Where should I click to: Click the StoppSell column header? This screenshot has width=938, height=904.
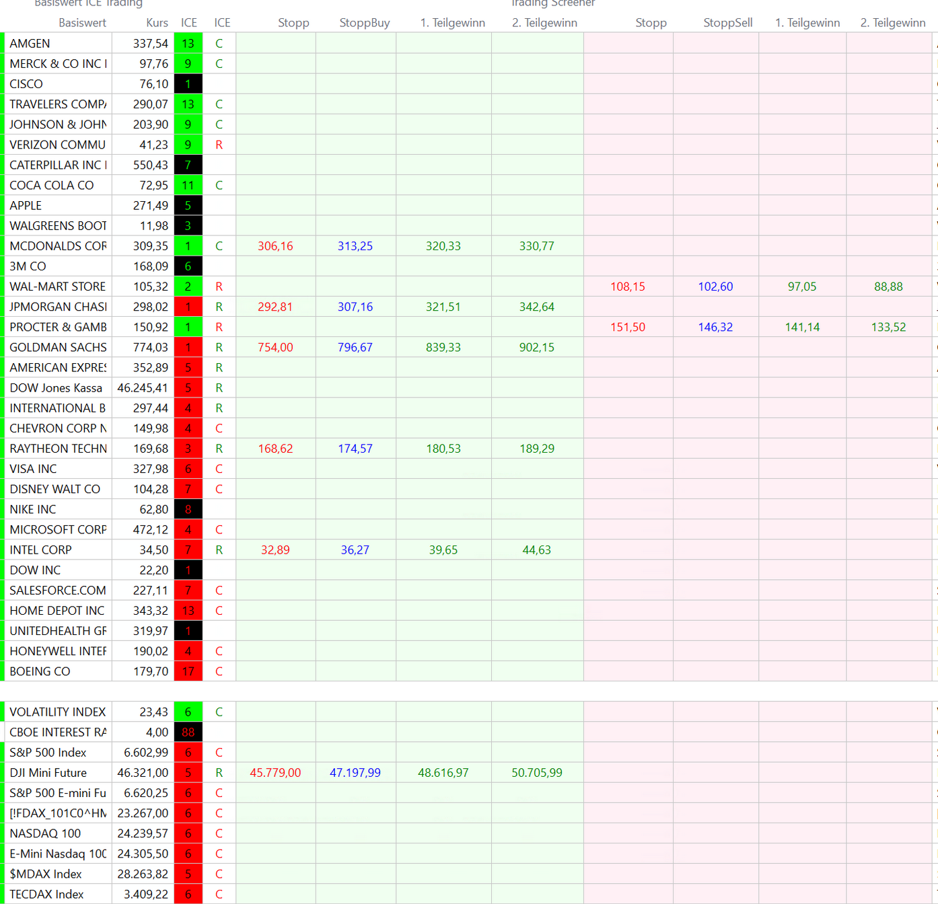point(727,23)
